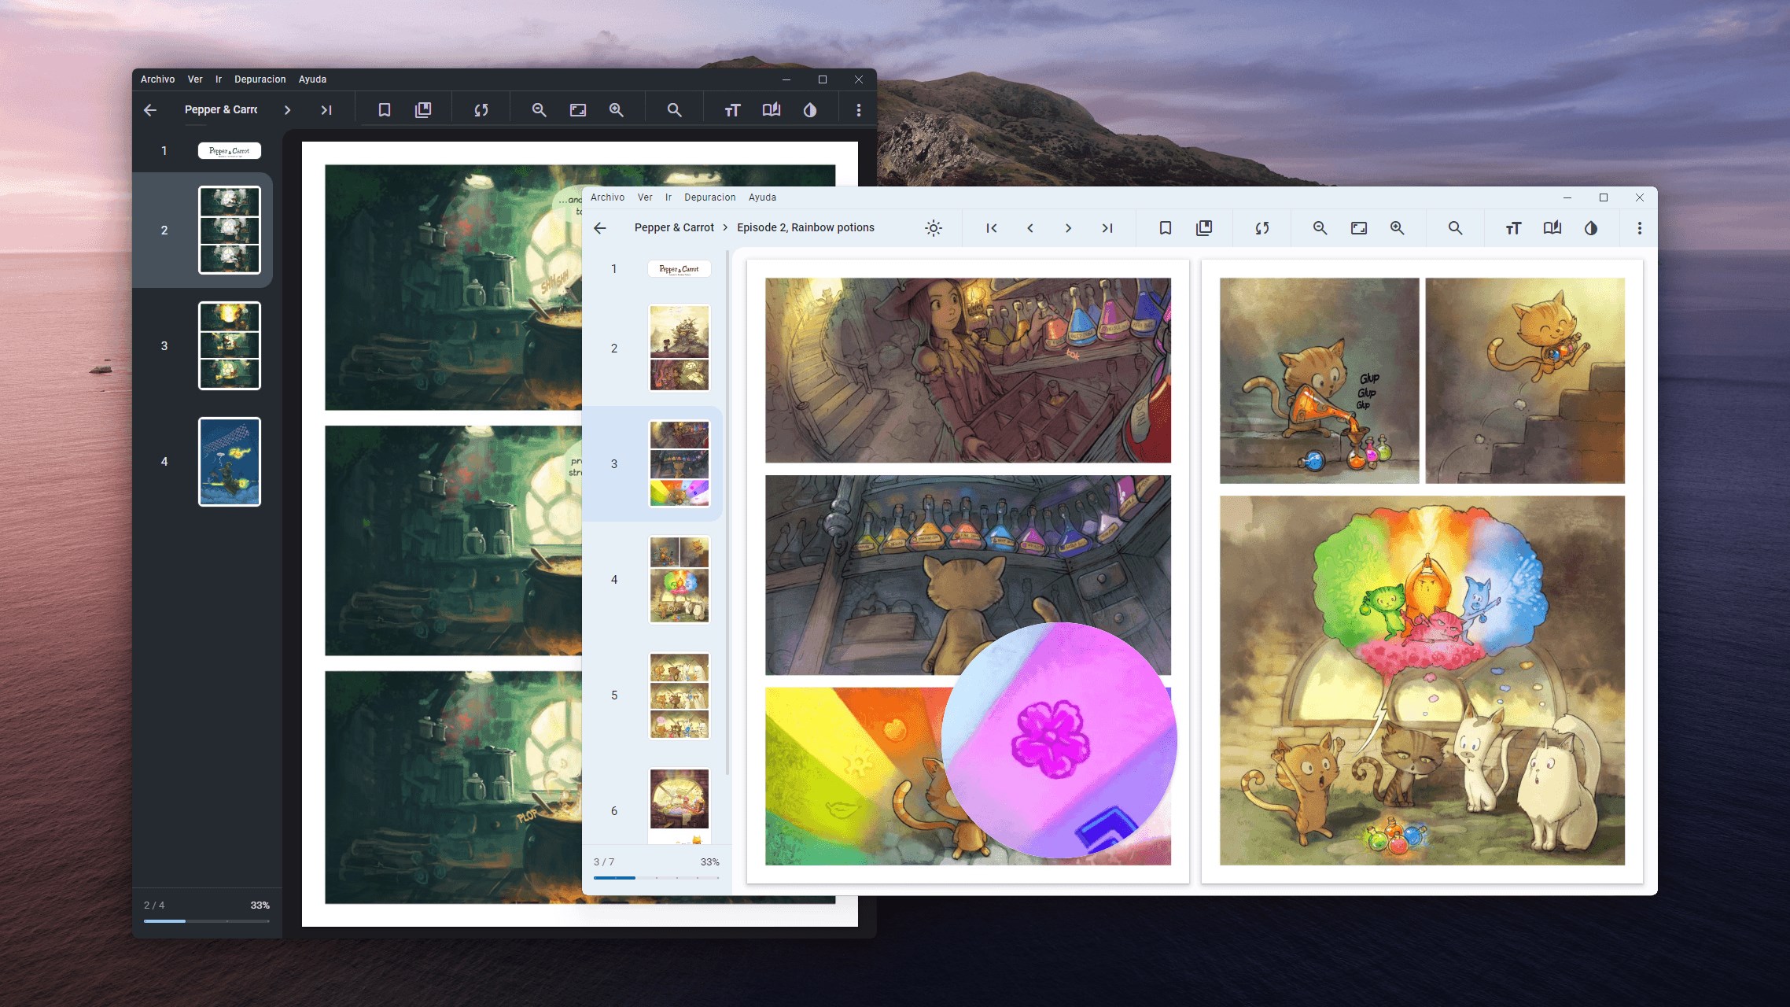Viewport: 1790px width, 1007px height.
Task: Expand the Pepper & Carrot breadcrumb chevron
Action: (x=724, y=227)
